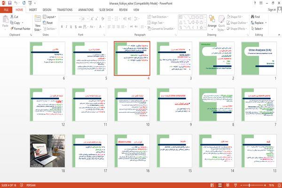Click the Quick Styles icon
The image size is (282, 188).
[221, 19]
